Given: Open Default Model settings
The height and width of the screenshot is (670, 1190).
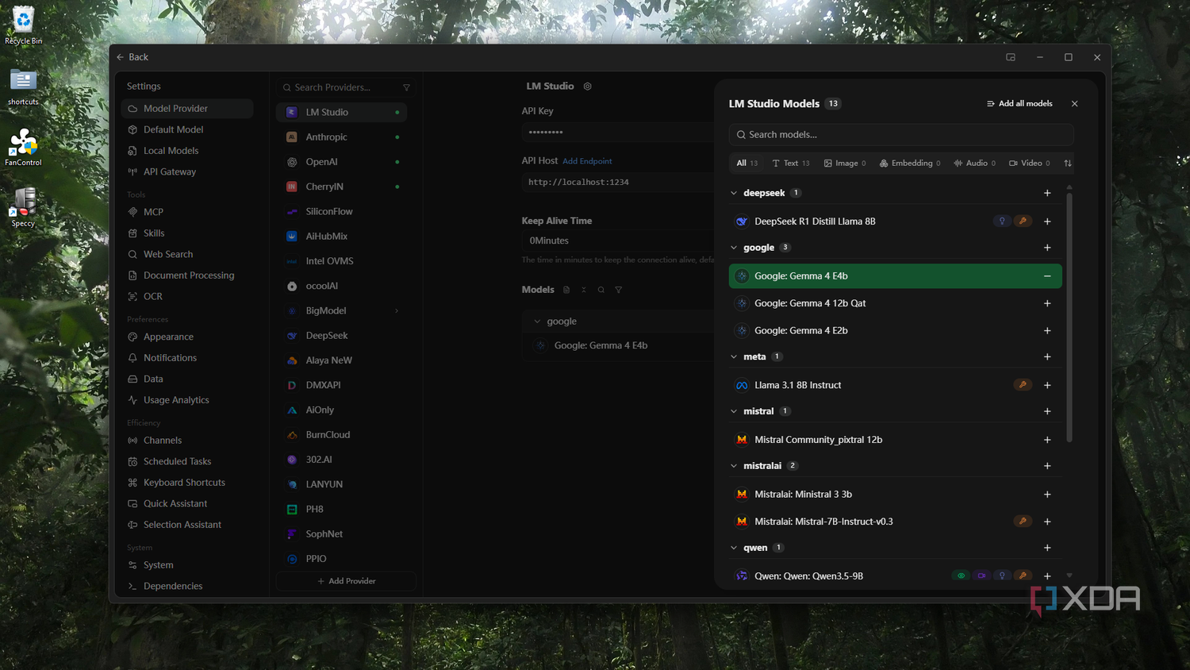Looking at the screenshot, I should 187,130.
